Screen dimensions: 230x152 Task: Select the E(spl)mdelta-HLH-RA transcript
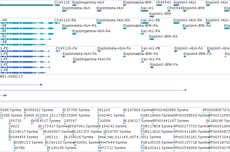click(x=65, y=28)
